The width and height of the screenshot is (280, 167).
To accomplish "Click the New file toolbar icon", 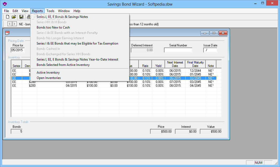I will [x=7, y=17].
